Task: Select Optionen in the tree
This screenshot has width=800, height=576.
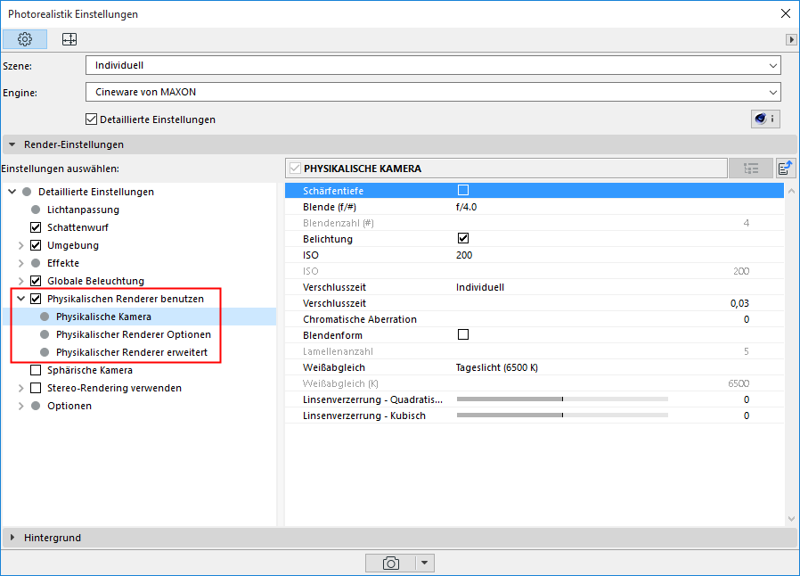Action: click(69, 406)
